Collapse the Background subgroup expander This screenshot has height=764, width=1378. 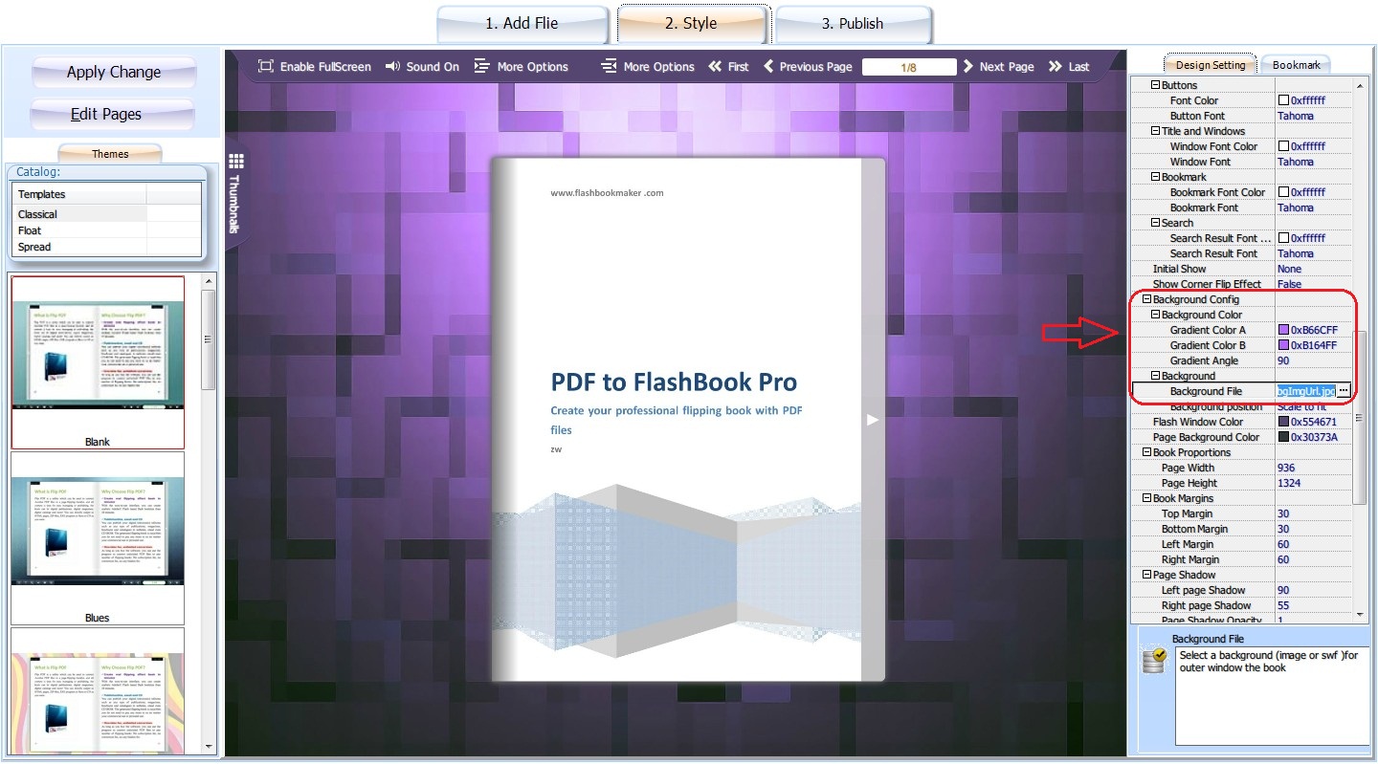[1155, 376]
